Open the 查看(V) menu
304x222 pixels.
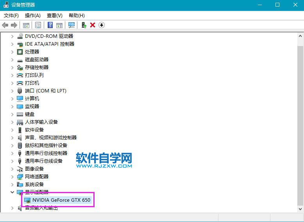pos(55,16)
